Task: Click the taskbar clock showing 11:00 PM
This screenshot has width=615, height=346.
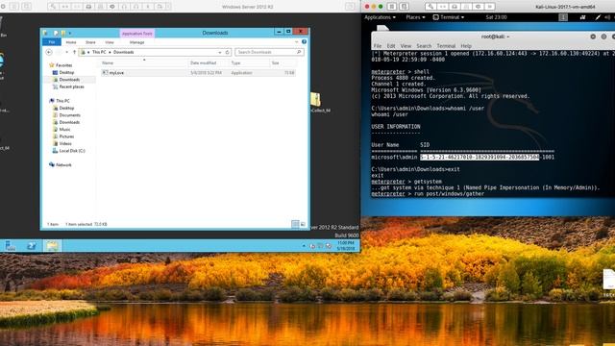Action: coord(346,246)
